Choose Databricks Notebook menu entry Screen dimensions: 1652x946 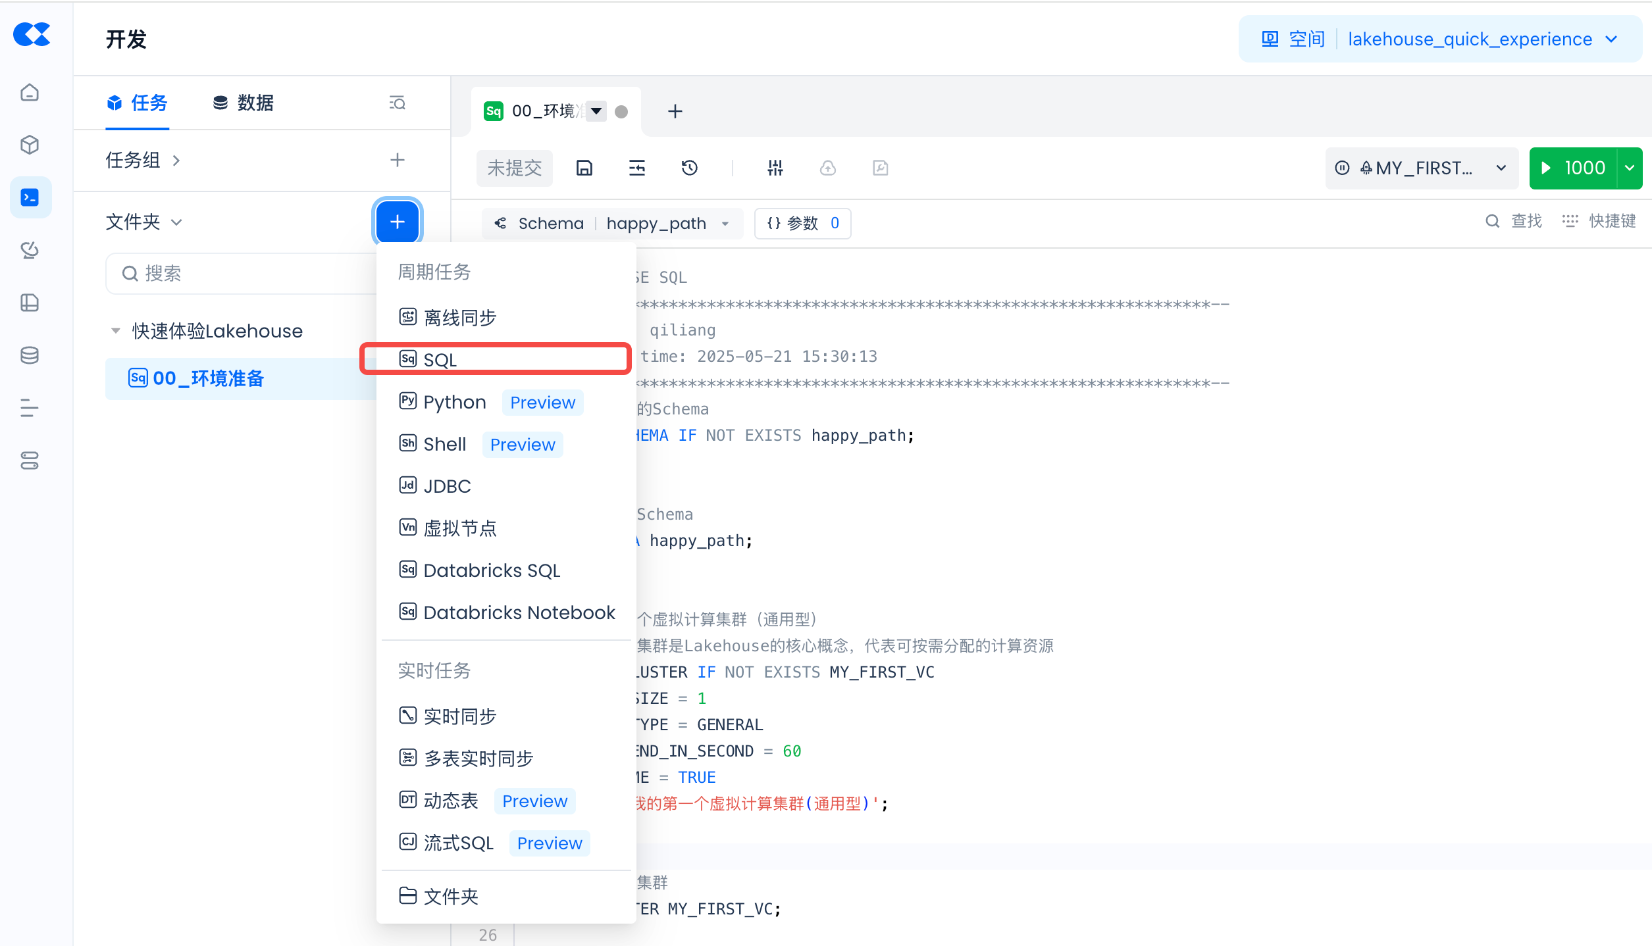pyautogui.click(x=519, y=612)
